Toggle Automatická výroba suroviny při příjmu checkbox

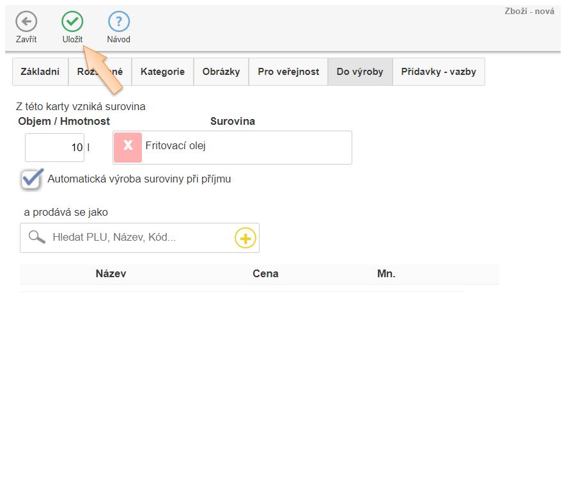click(x=31, y=179)
